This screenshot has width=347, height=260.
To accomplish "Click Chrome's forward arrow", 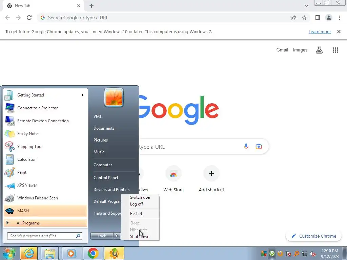I will click(x=18, y=18).
